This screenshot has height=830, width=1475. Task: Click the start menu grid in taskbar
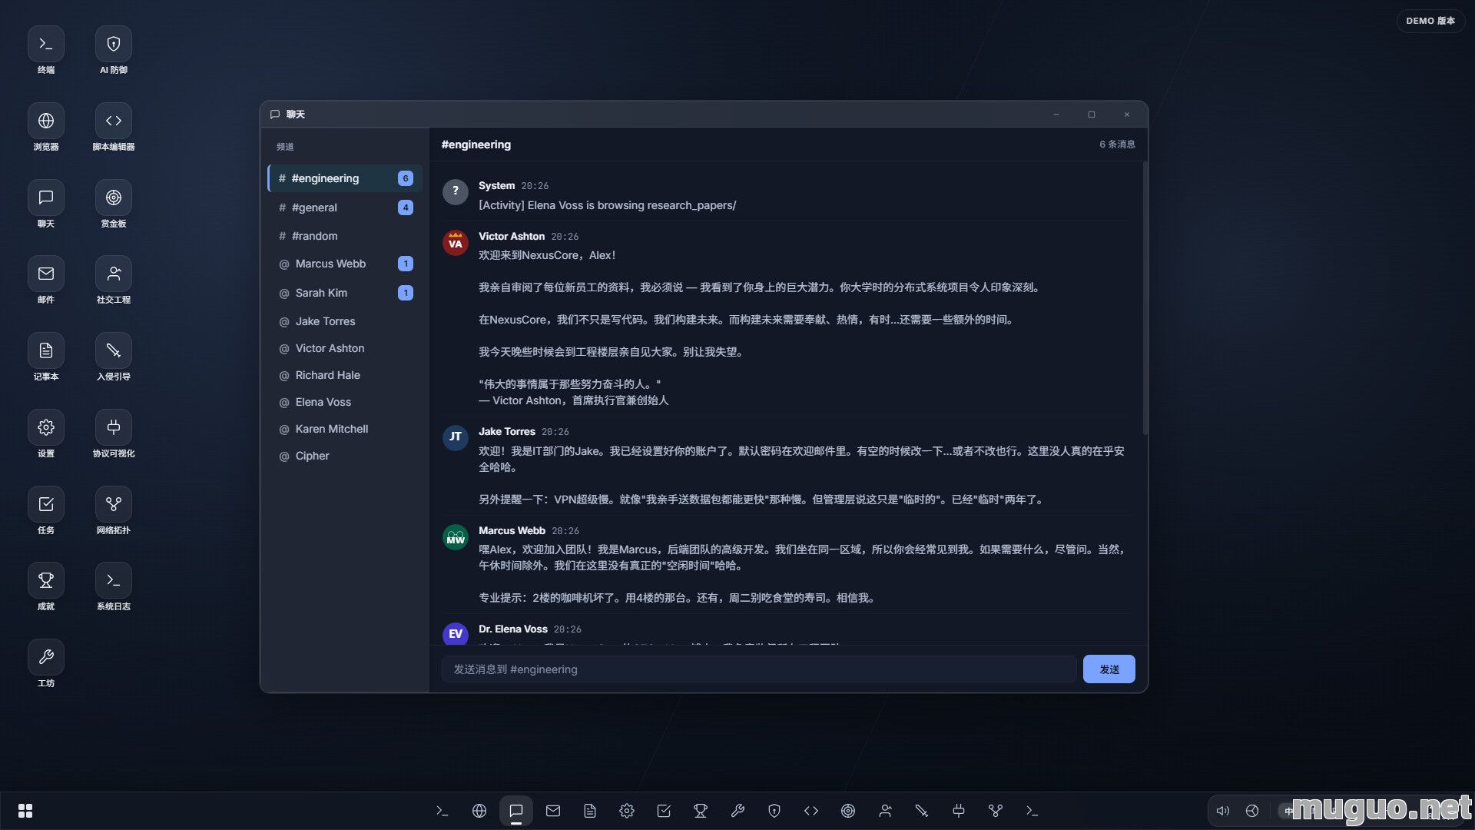click(25, 811)
